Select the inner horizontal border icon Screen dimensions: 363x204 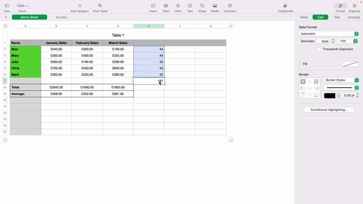pyautogui.click(x=310, y=95)
